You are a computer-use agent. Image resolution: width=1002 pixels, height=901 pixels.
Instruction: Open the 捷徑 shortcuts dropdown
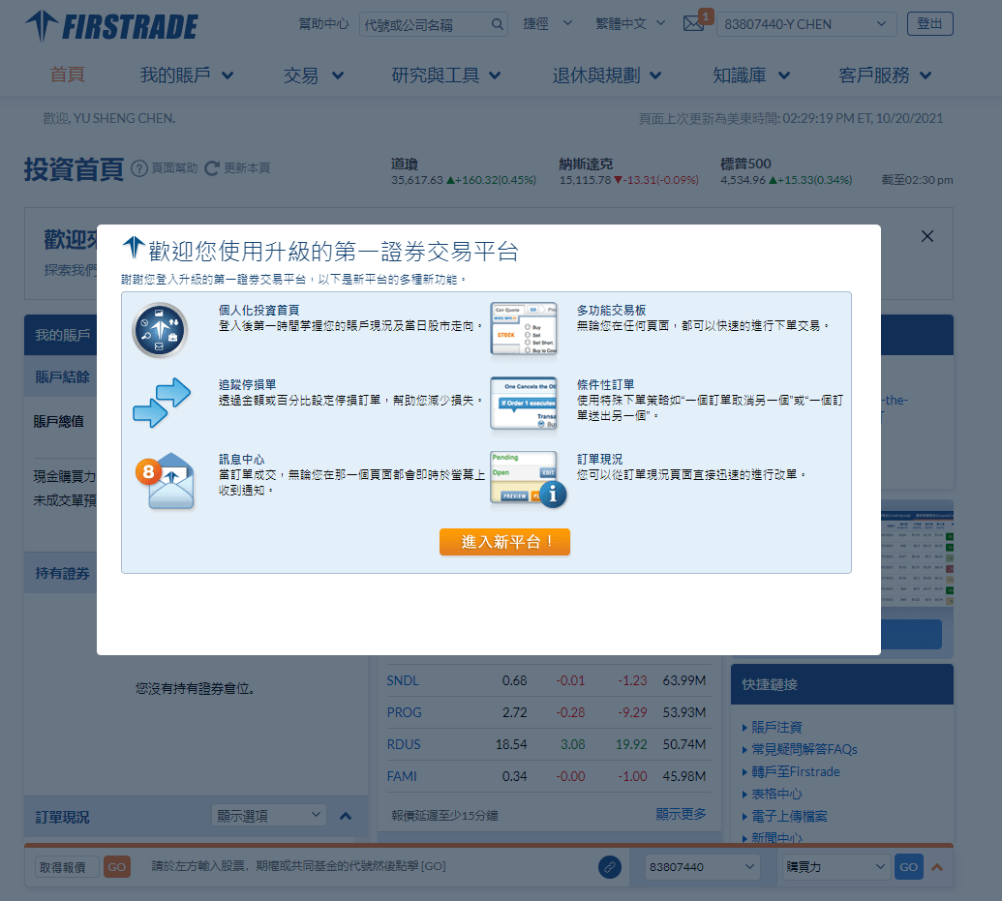[547, 23]
